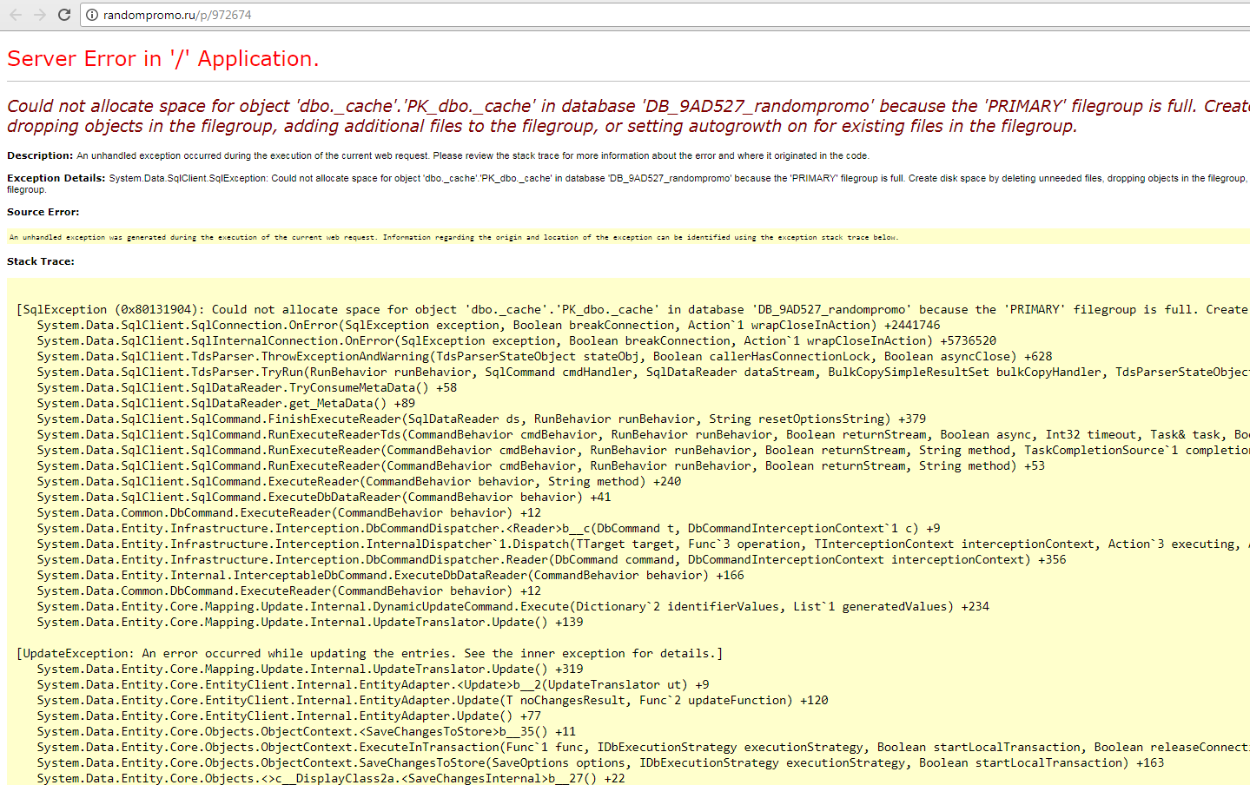Click the 'UpdateTranslator.Update() +139' line
Screen dimensions: 1250x785
tap(310, 622)
